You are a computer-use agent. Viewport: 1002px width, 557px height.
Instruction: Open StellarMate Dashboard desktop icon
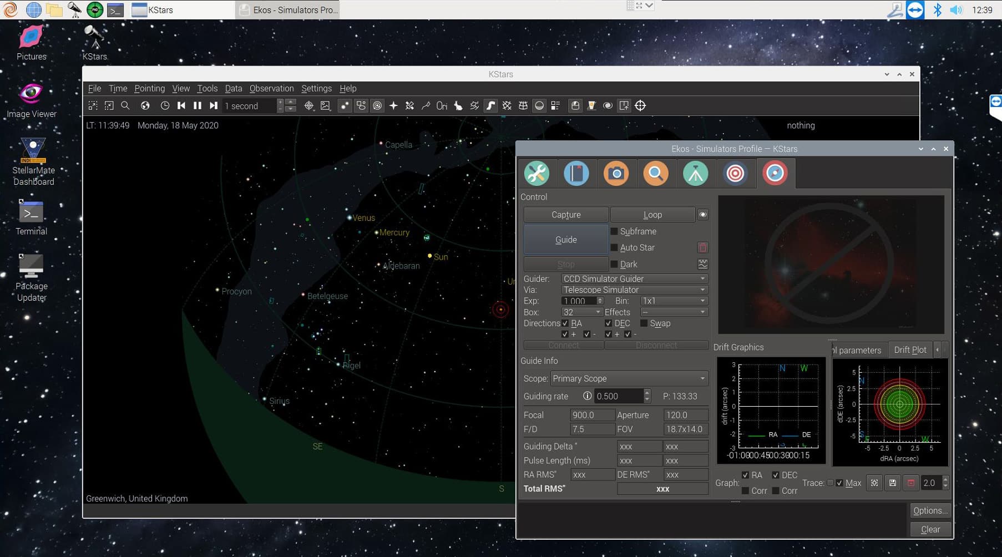point(33,161)
